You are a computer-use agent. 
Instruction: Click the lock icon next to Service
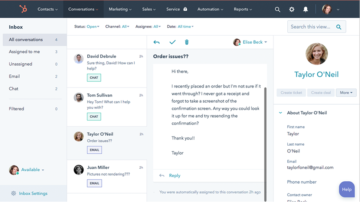point(185,9)
